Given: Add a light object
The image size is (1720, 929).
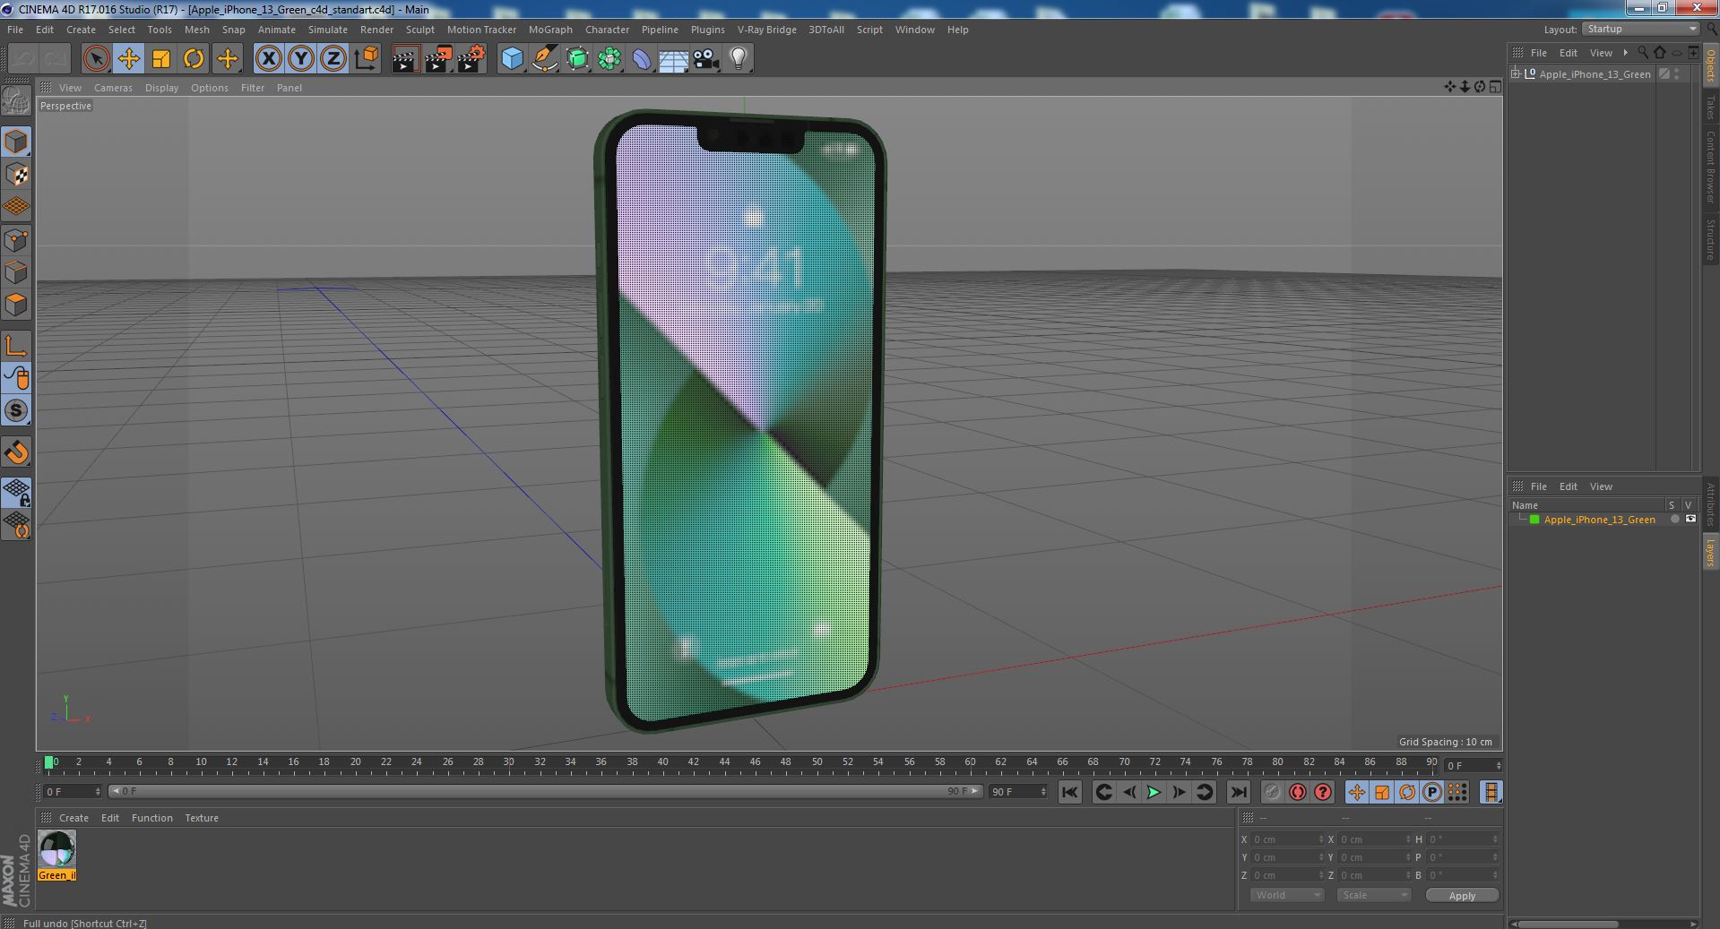Looking at the screenshot, I should [x=739, y=59].
